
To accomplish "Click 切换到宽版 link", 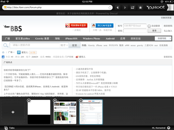I will [166, 18].
